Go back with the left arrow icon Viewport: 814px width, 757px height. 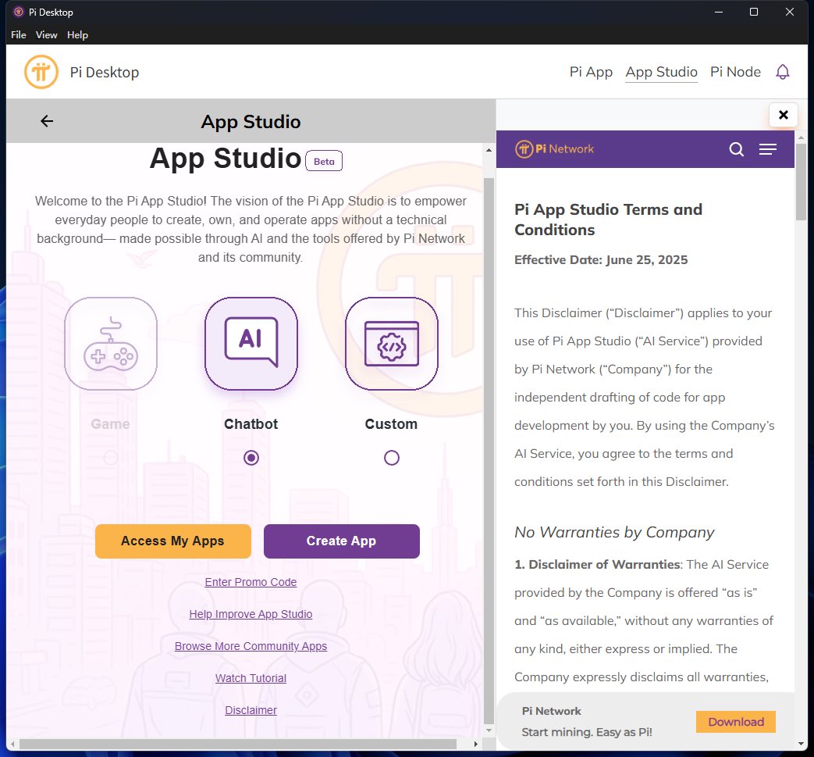coord(47,121)
